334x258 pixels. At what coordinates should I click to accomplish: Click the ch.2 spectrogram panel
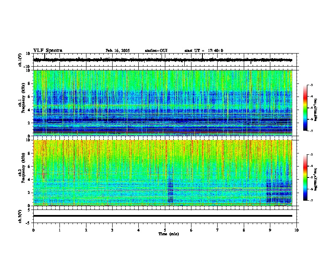click(163, 173)
